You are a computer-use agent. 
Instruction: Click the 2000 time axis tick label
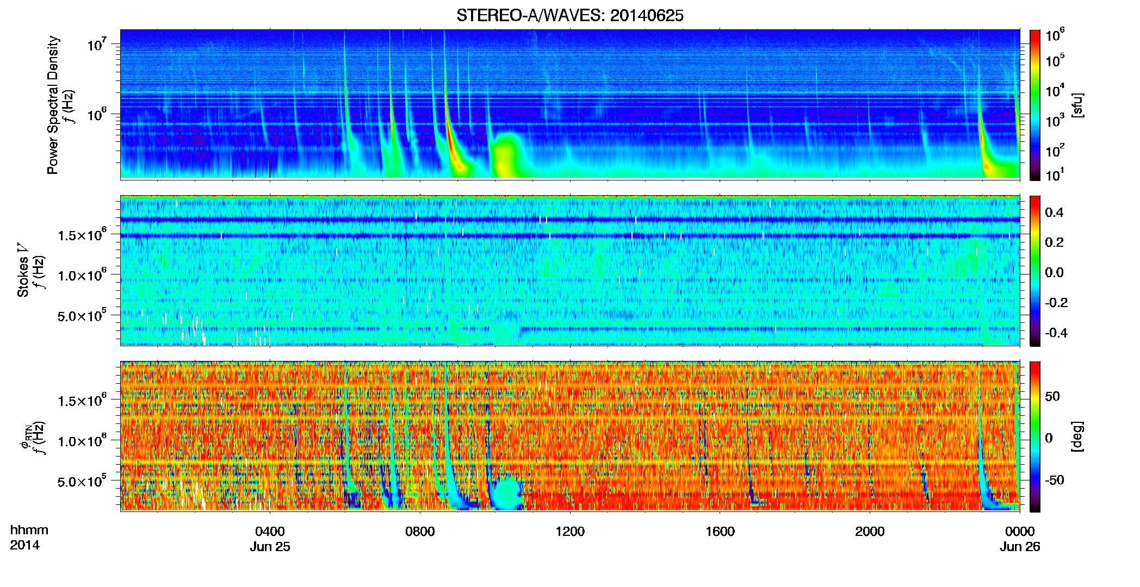870,532
